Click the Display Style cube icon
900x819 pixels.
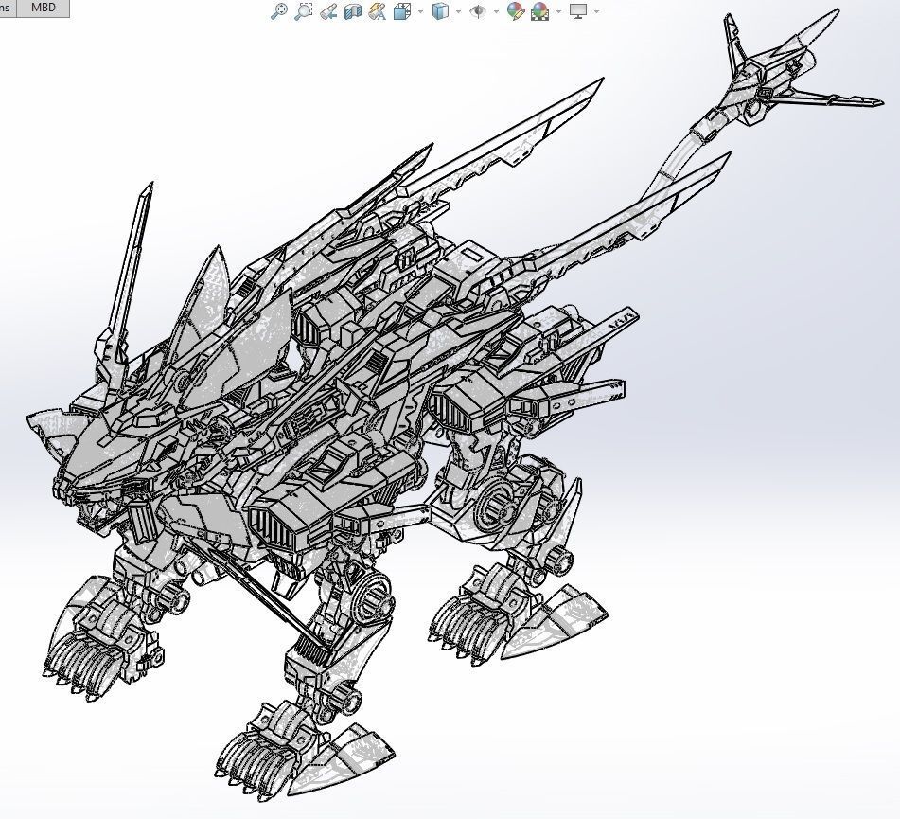click(440, 11)
